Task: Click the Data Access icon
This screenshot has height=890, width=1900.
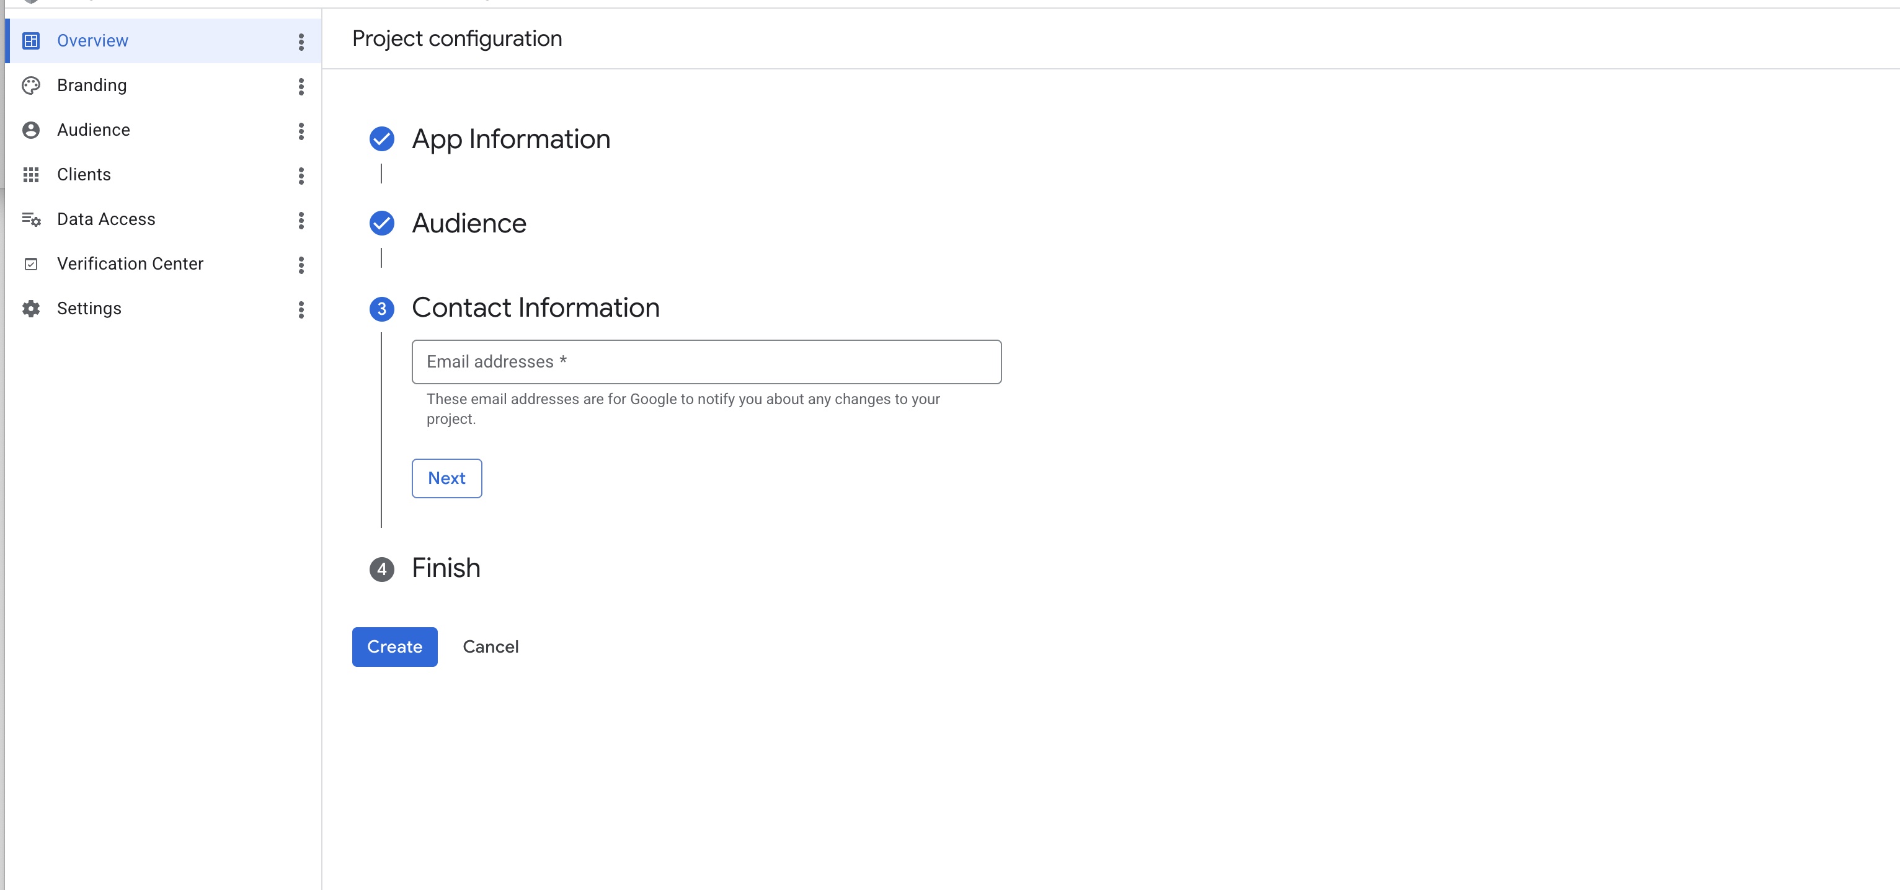Action: click(x=31, y=219)
